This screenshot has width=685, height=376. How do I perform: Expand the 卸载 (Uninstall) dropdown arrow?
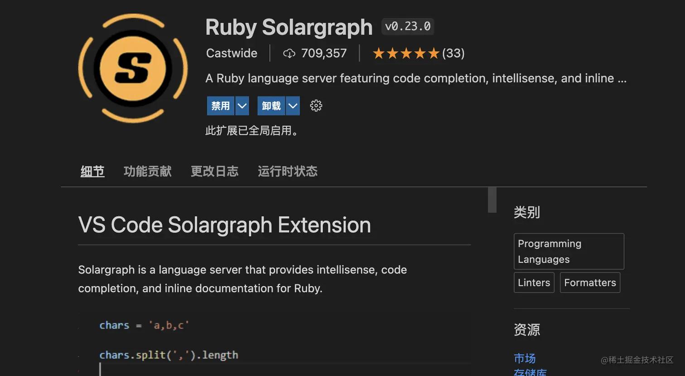click(x=293, y=106)
